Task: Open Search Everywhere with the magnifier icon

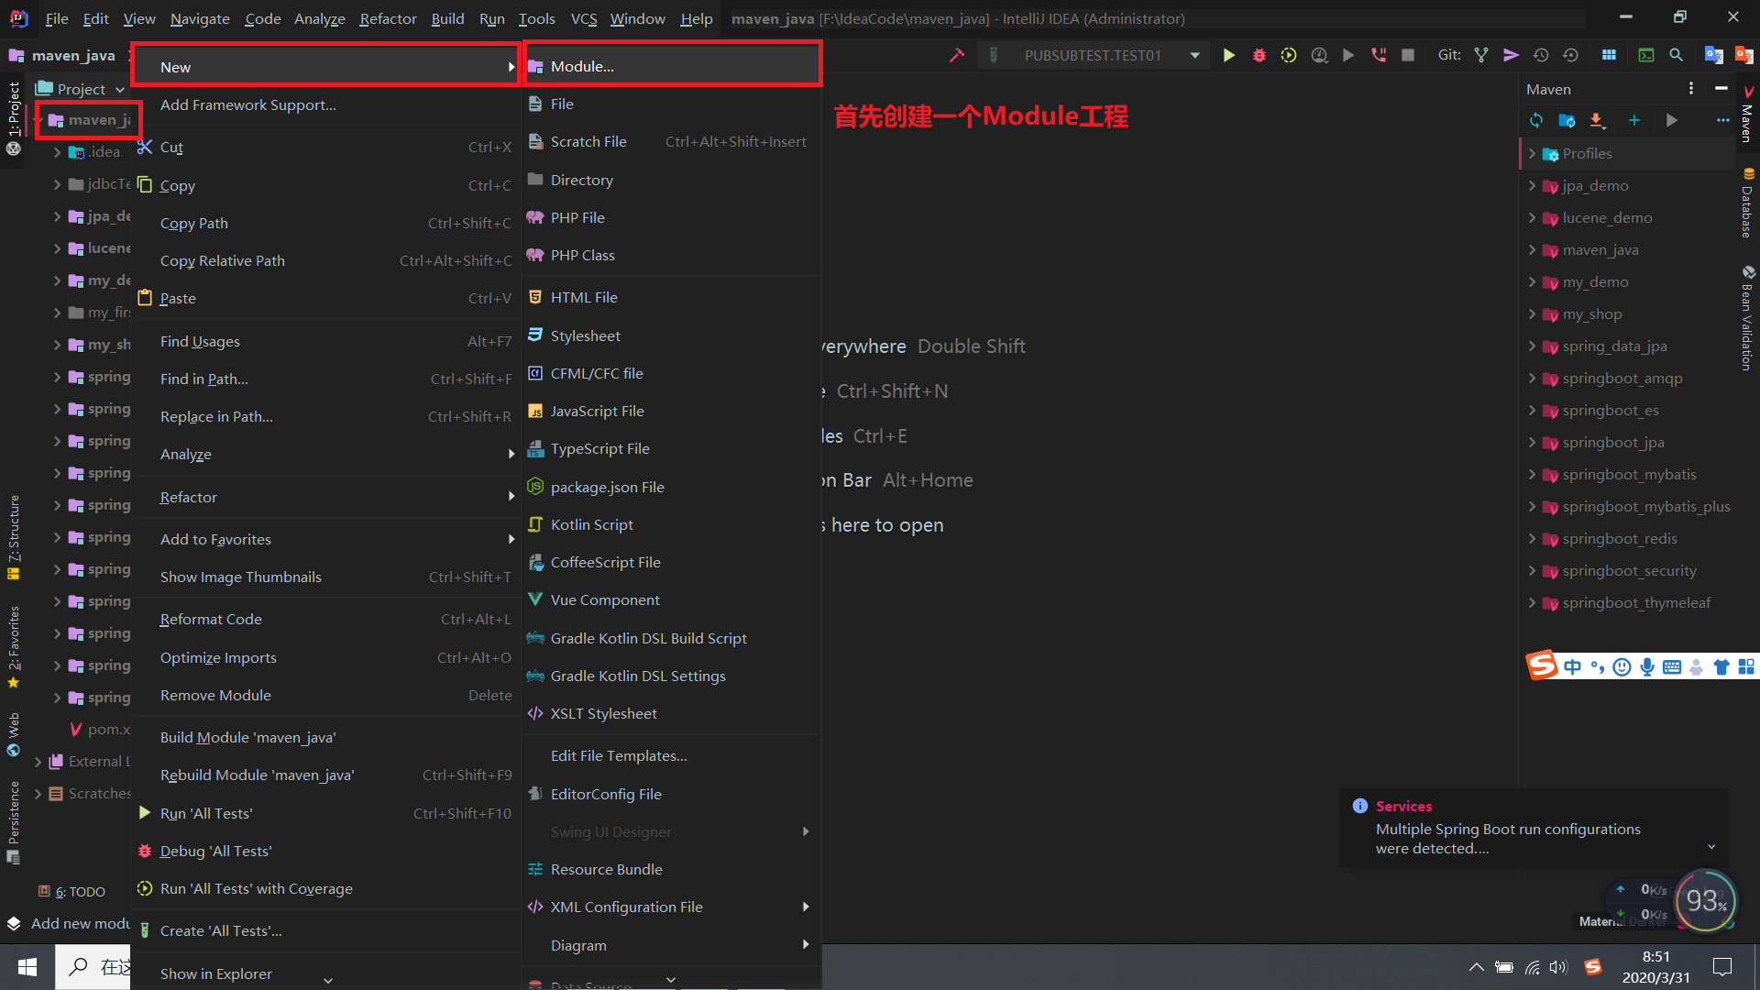Action: point(1677,55)
